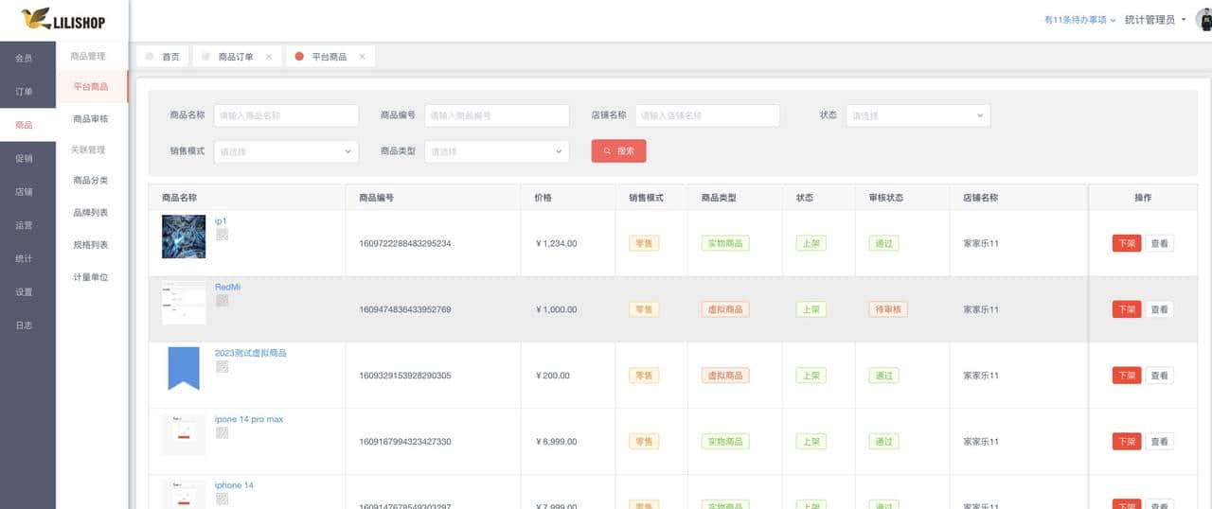Switch to the 首页 tab
The height and width of the screenshot is (509, 1212).
coord(163,57)
